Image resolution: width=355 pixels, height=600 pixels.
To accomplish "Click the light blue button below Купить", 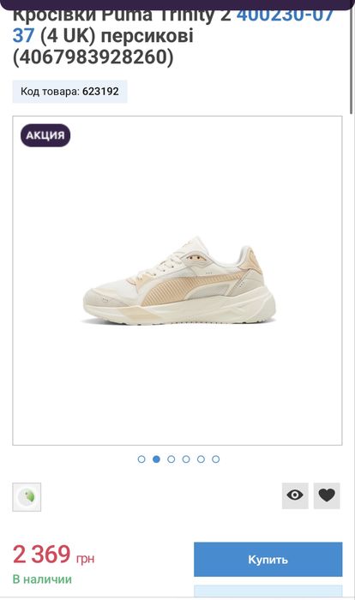I will tap(268, 591).
